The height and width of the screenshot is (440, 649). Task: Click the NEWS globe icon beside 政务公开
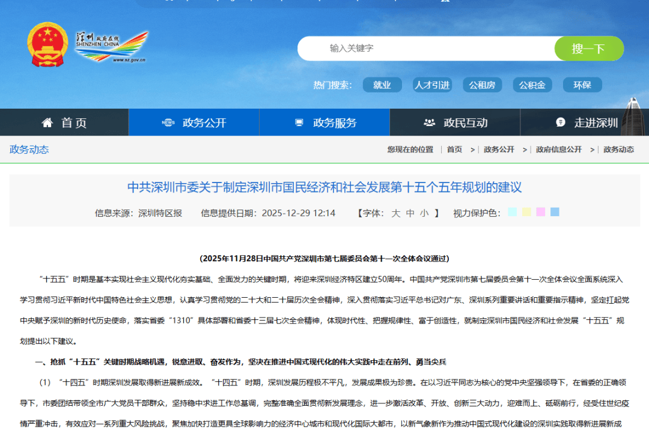168,122
